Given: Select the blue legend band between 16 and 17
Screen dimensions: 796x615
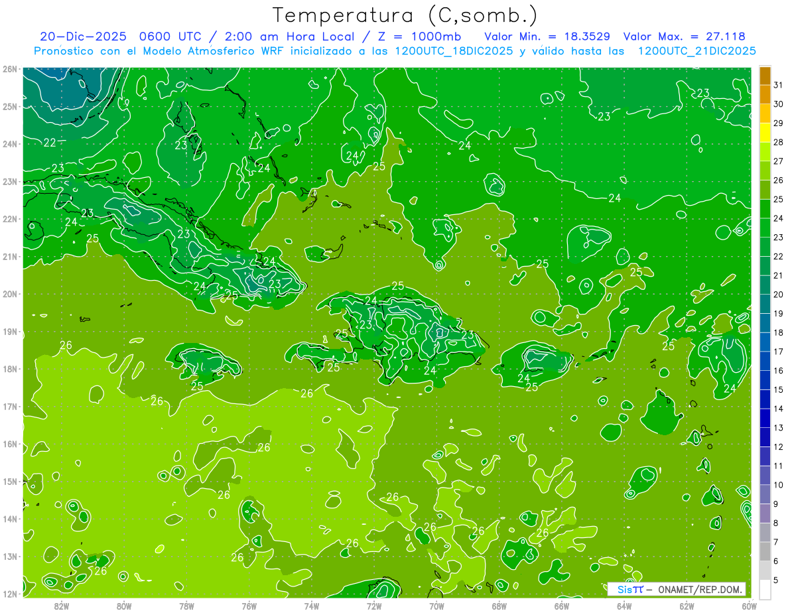Looking at the screenshot, I should pos(765,362).
